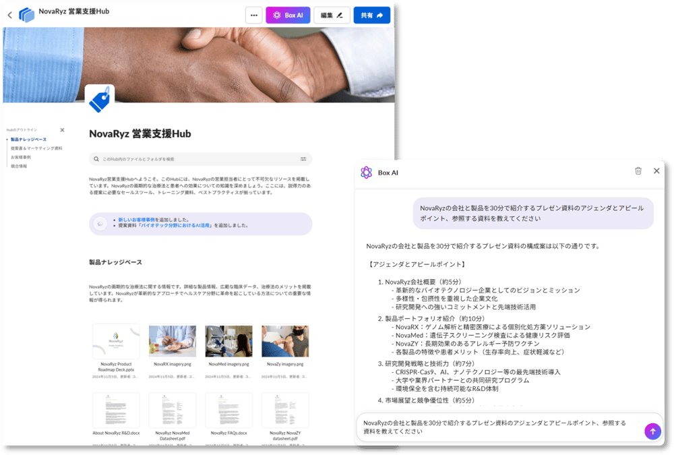Click the Box AI message input box
The height and width of the screenshot is (455, 674).
point(499,427)
